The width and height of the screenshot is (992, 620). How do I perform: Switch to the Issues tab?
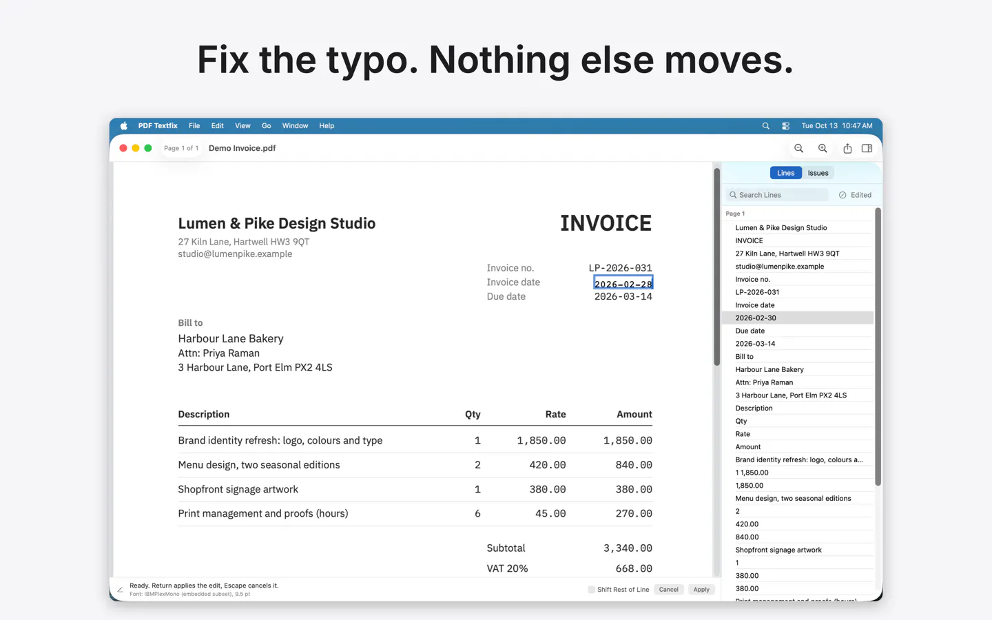(x=818, y=173)
